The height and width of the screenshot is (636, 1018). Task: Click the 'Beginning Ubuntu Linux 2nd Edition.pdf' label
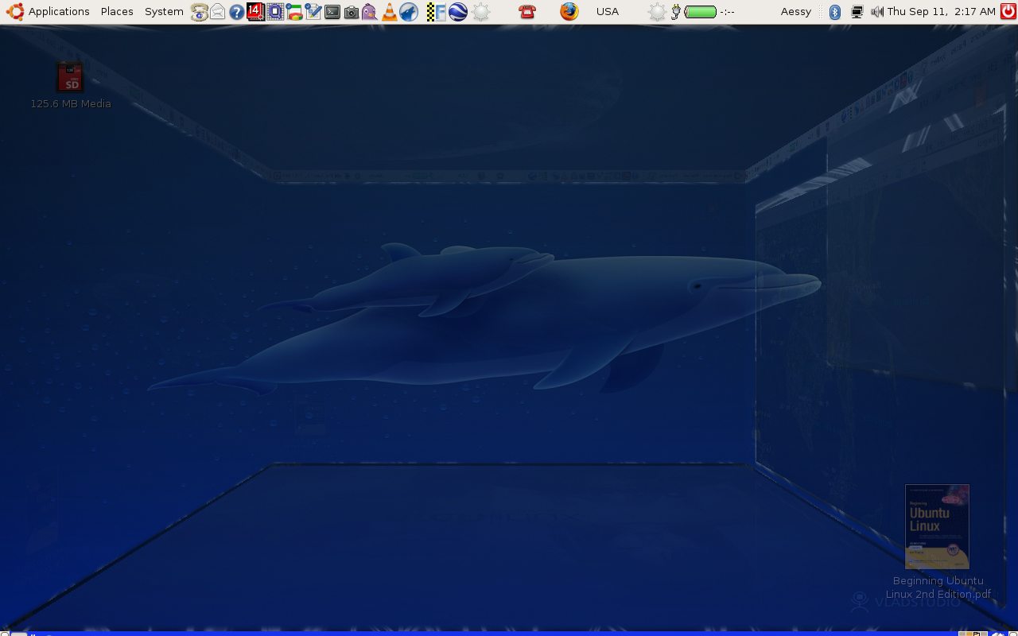click(938, 588)
